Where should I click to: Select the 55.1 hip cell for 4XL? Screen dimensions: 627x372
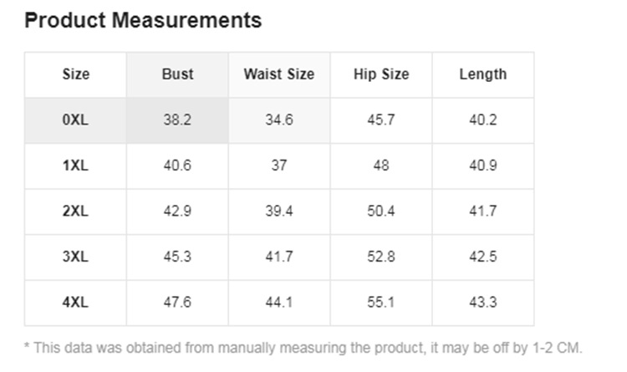click(x=381, y=303)
